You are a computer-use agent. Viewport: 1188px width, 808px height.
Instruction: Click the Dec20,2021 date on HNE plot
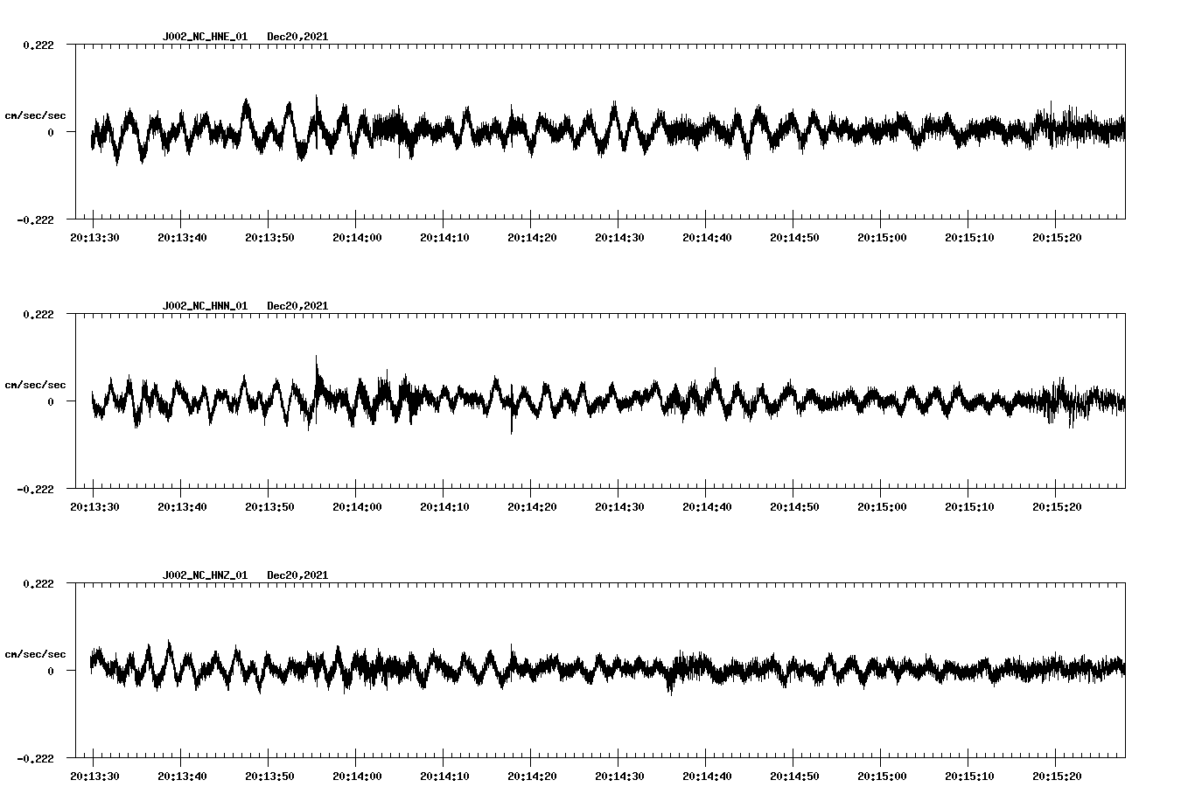click(x=297, y=37)
